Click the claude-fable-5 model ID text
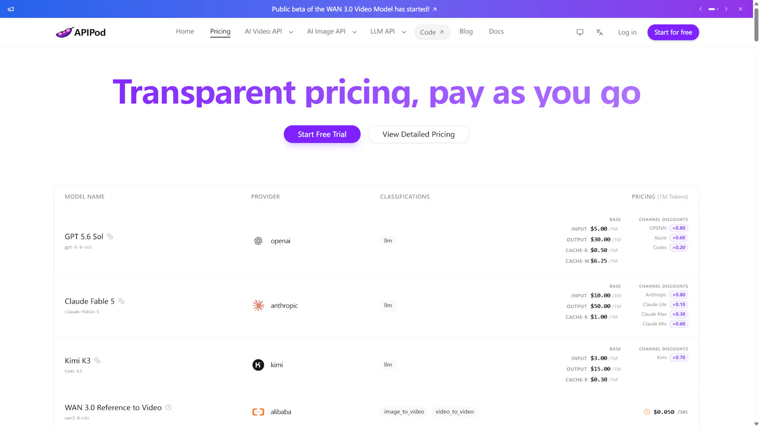 coord(82,312)
